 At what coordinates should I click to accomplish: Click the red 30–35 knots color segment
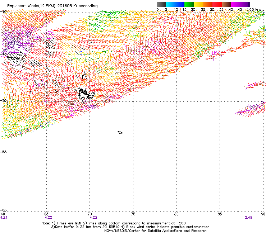pos(217,4)
